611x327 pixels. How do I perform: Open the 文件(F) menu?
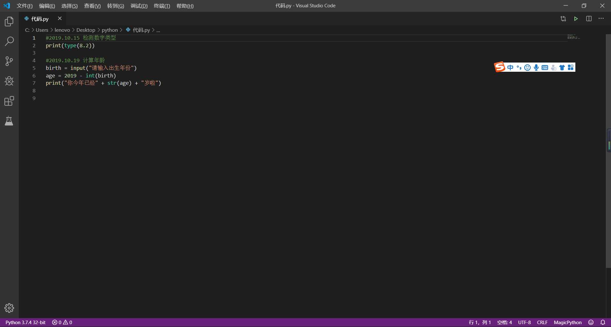coord(25,6)
